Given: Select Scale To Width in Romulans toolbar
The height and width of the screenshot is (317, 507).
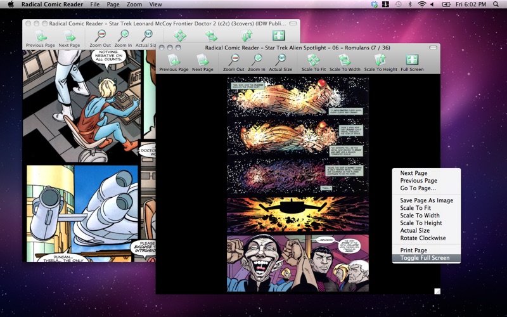Looking at the screenshot, I should 345,63.
